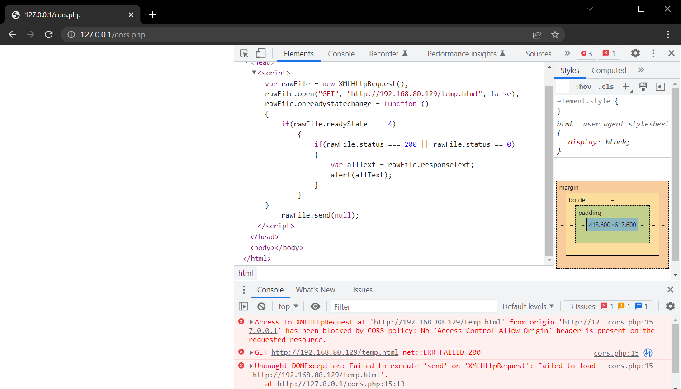
Task: Select the html breadcrumb item
Action: [x=246, y=273]
